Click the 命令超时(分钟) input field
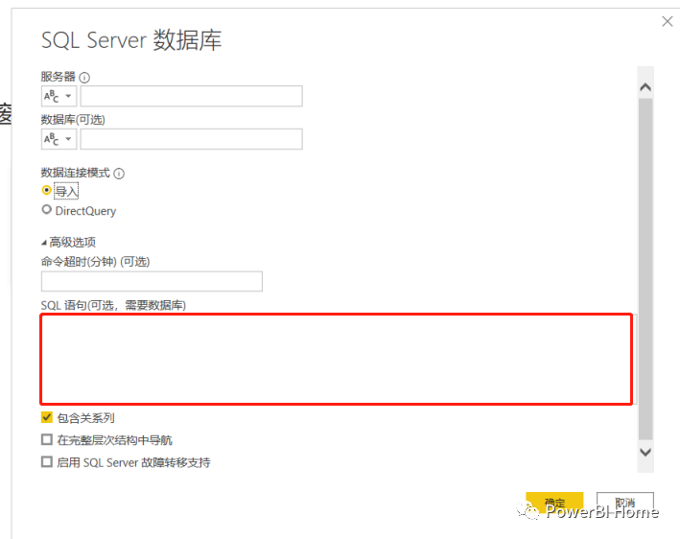 [x=152, y=281]
